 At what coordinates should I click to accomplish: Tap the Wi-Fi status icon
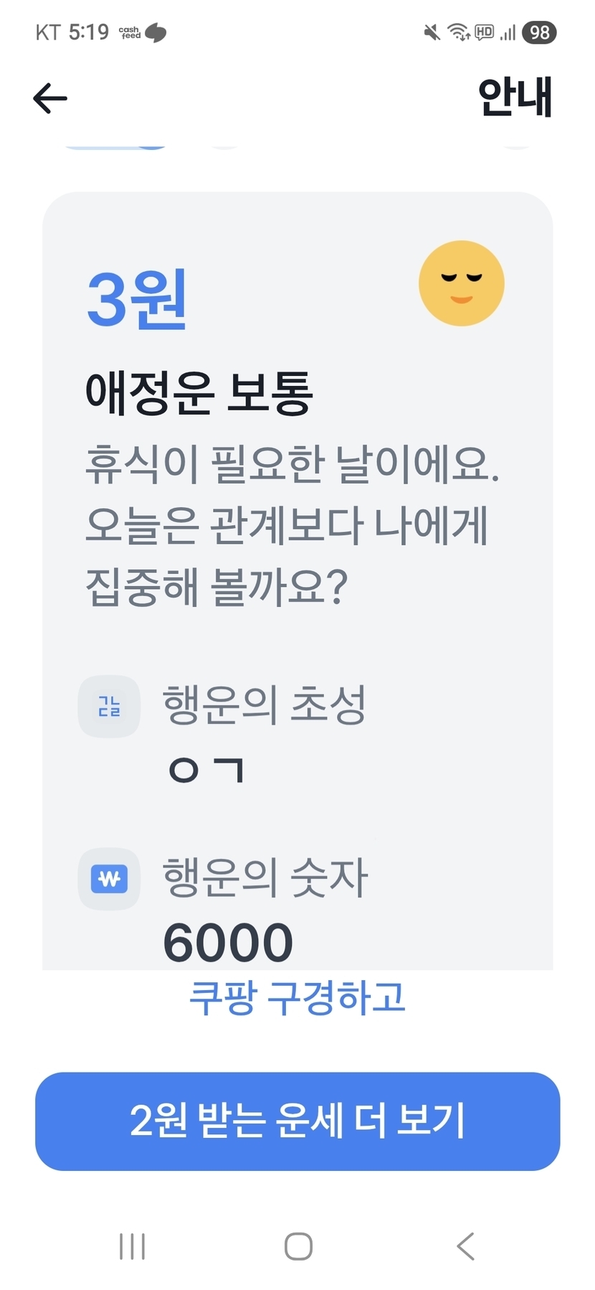point(458,32)
